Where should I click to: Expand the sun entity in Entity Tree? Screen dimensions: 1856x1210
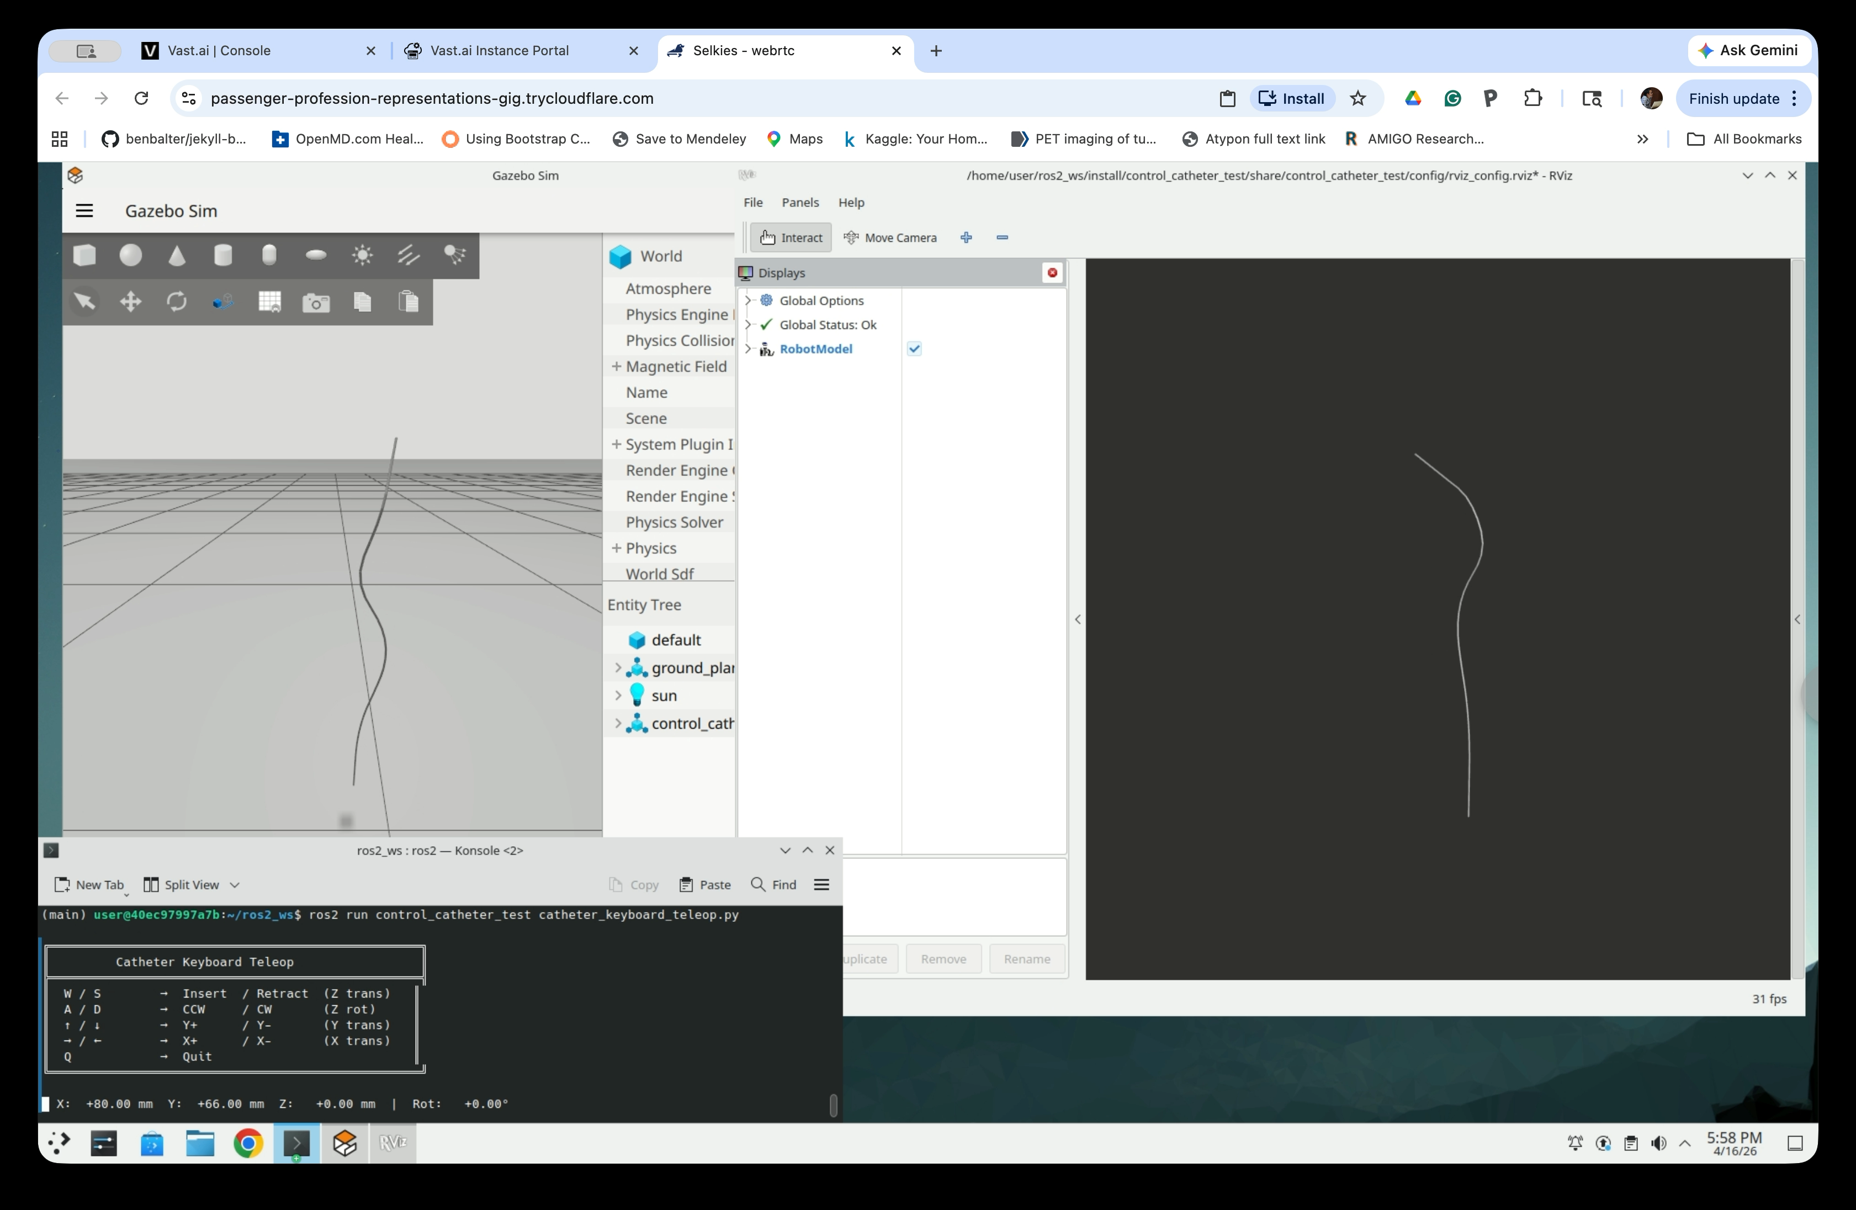coord(618,696)
